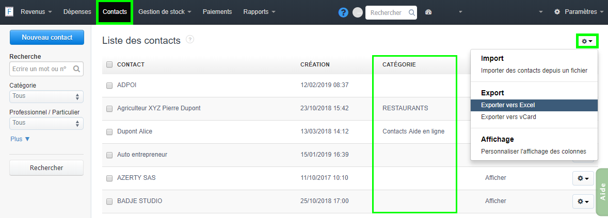Open the Aide side tab
This screenshot has height=218, width=608.
[602, 192]
